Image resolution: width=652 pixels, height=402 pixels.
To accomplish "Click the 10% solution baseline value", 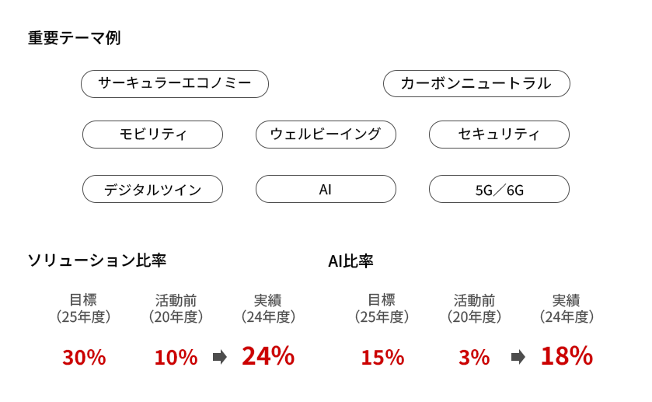I will click(x=176, y=358).
